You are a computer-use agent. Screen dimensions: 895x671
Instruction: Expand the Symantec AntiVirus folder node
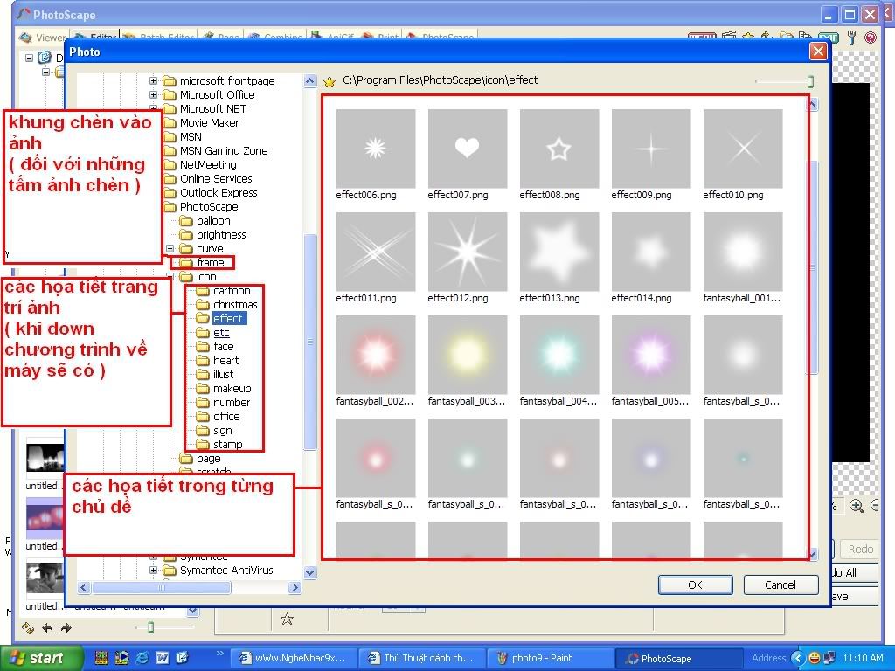[154, 571]
